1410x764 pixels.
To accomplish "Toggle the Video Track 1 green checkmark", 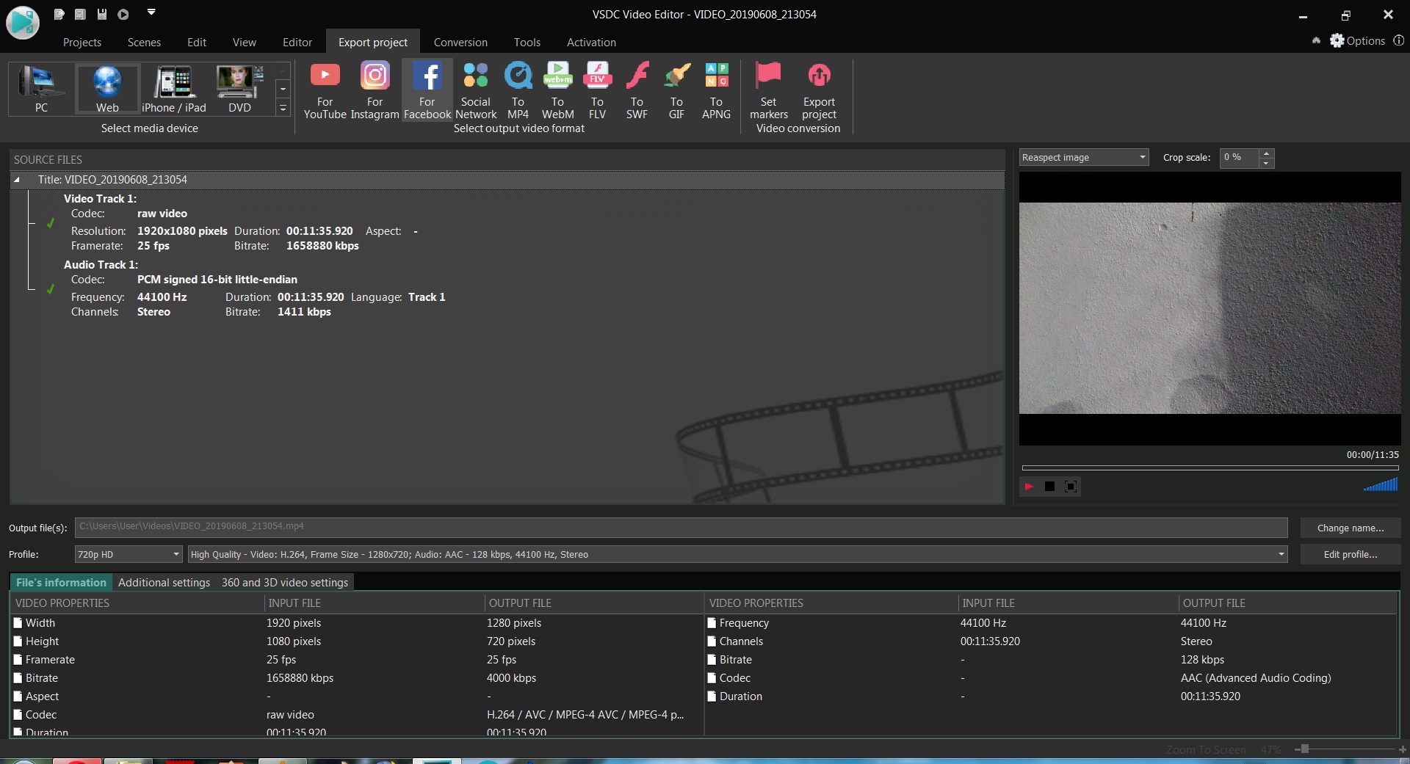I will click(x=51, y=223).
